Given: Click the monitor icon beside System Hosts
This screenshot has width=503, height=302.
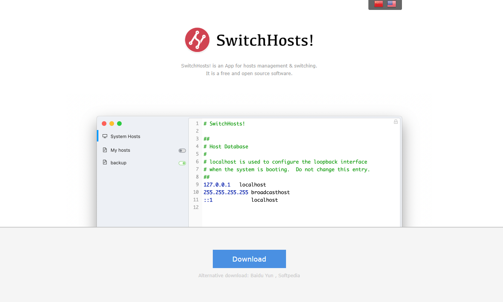Looking at the screenshot, I should 105,136.
